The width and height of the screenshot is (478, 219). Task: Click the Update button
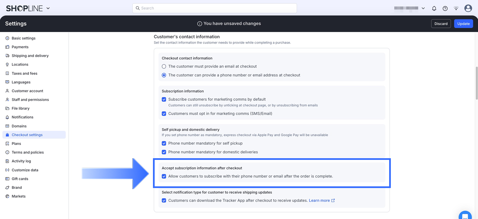pyautogui.click(x=463, y=24)
